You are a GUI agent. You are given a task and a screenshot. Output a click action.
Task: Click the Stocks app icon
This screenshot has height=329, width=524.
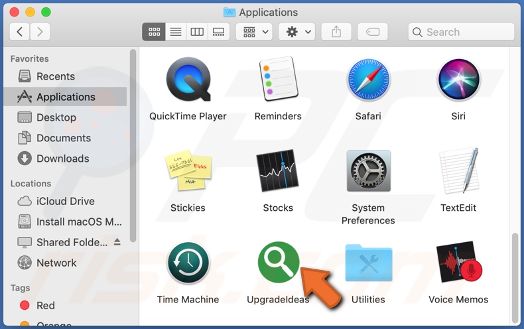click(x=277, y=170)
